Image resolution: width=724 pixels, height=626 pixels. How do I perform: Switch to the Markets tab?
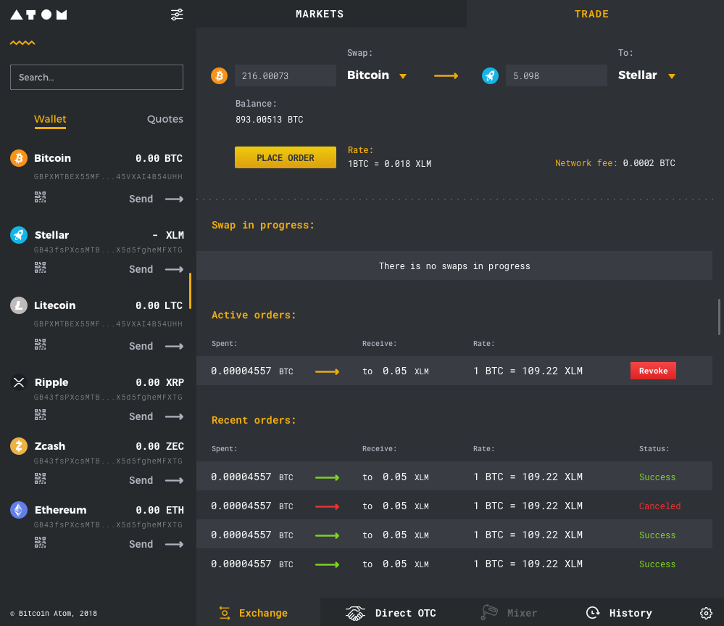(x=320, y=14)
